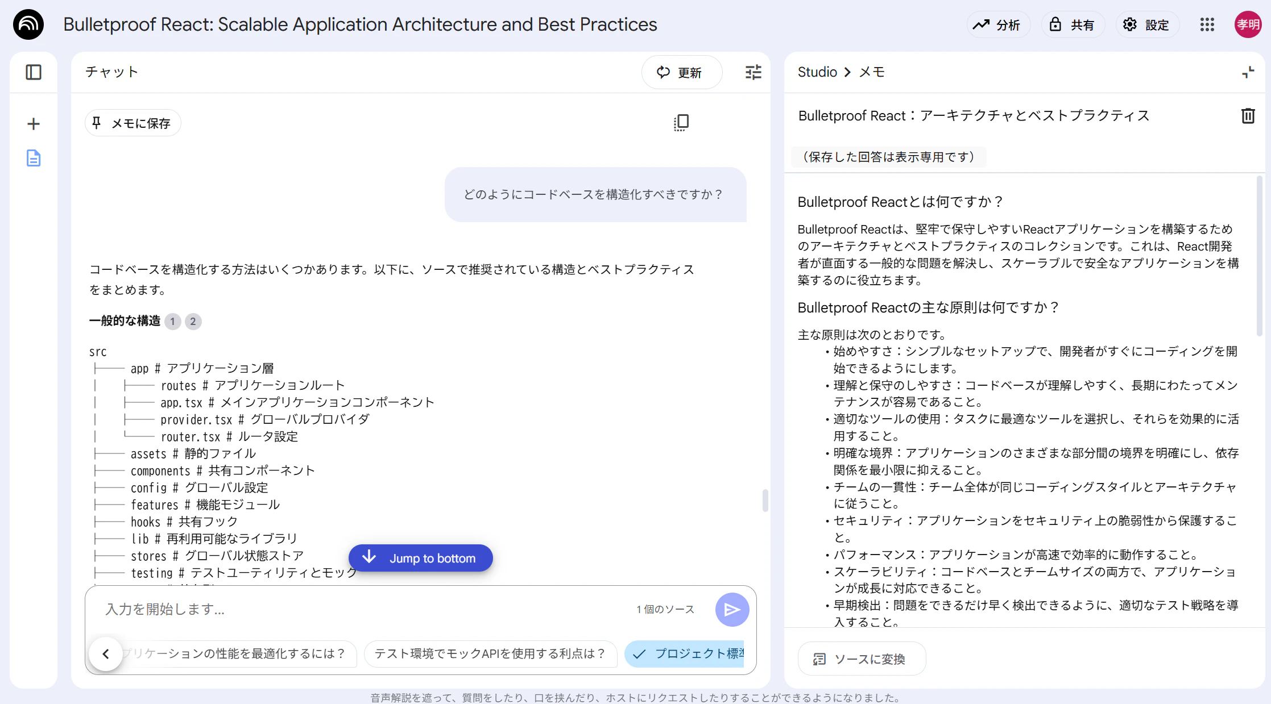
Task: Send the chat message arrow button
Action: tap(732, 610)
